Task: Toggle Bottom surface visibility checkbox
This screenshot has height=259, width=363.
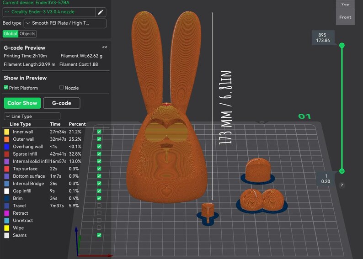Action: point(99,176)
